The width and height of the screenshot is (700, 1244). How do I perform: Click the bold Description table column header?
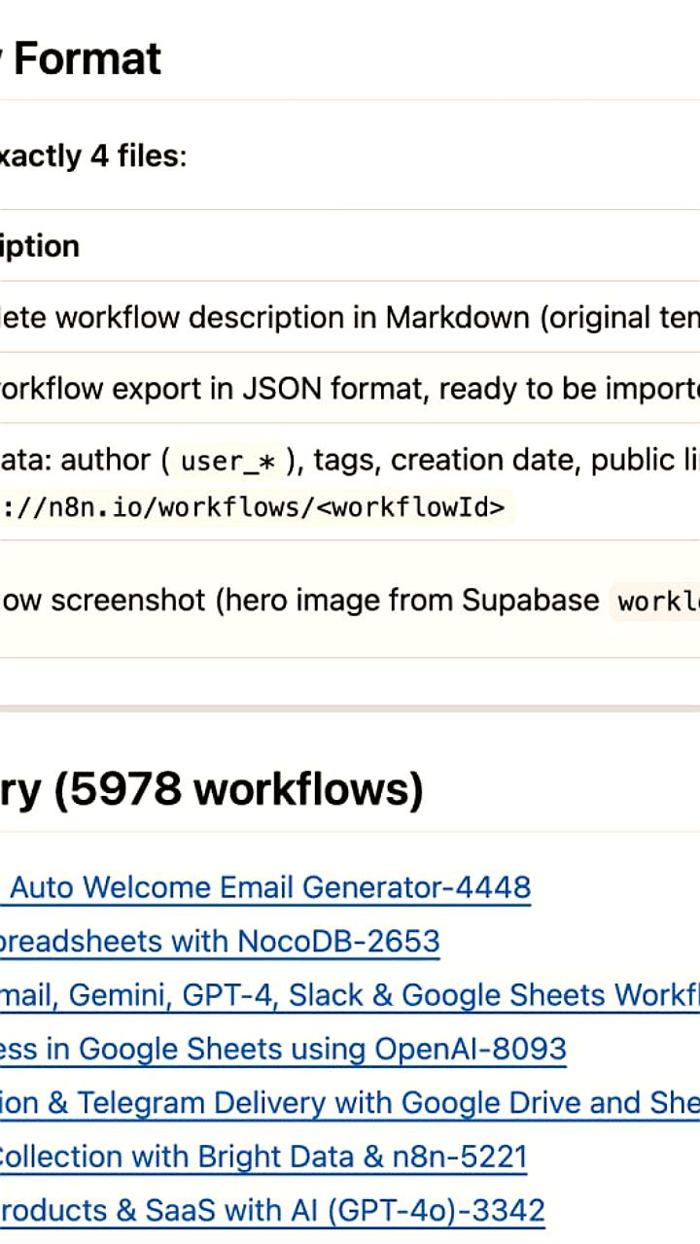[39, 246]
